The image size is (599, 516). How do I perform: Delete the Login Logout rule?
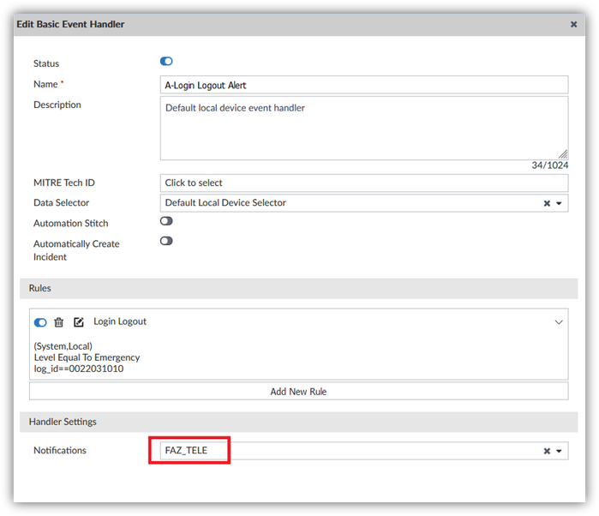pyautogui.click(x=59, y=322)
